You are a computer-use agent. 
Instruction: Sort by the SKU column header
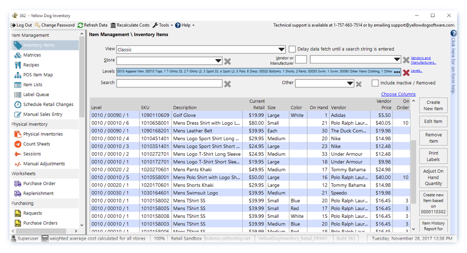click(x=145, y=108)
